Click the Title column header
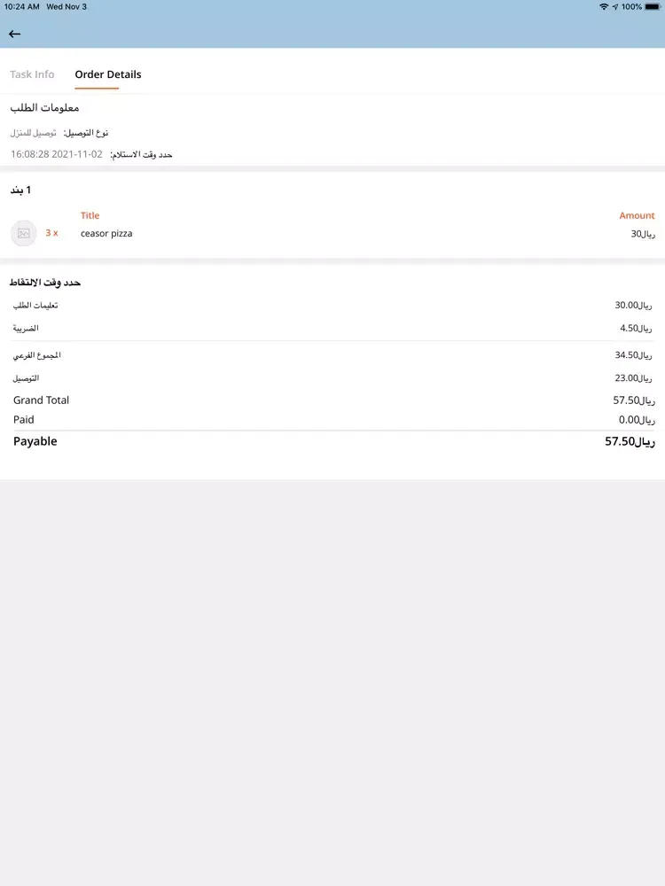665x886 pixels. pos(90,215)
